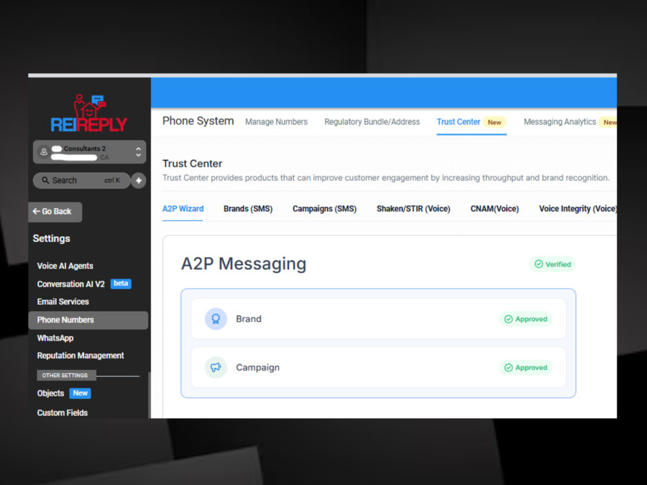
Task: Open Custom Fields settings
Action: 62,413
